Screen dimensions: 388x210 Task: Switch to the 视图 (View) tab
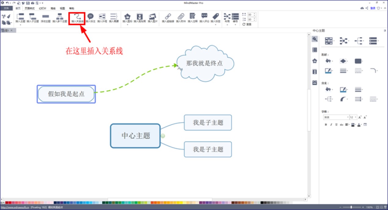62,8
